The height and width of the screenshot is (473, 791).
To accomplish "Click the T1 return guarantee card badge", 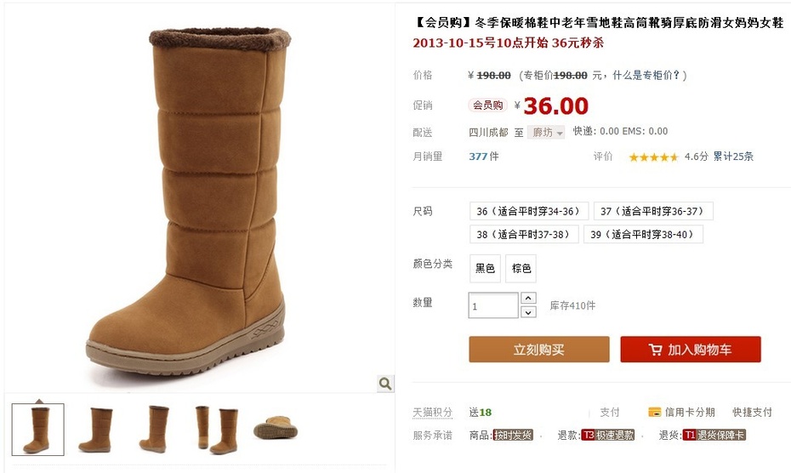I will tap(714, 435).
